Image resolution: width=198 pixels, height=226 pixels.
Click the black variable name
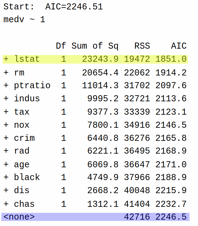pos(27,177)
